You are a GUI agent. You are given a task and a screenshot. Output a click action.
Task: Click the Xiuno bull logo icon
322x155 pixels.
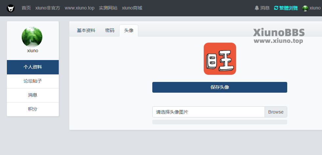coord(11,8)
